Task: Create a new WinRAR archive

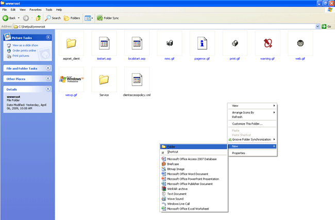Action: 194,189
